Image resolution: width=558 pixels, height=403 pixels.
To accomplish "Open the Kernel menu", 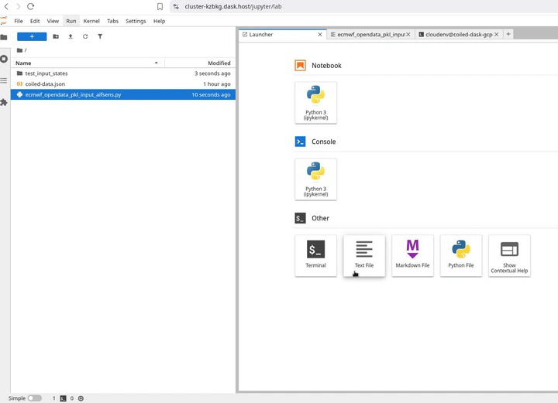I will (x=91, y=21).
